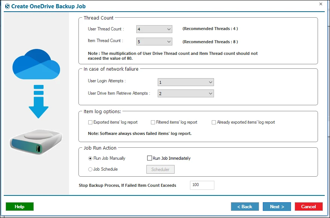This screenshot has width=330, height=218.
Task: Click 'Stop Backup Process, If Failed Item Count Exceeds' label
Action: coord(128,185)
